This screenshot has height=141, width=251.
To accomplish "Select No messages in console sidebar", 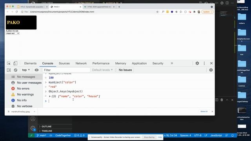I will pyautogui.click(x=24, y=77).
